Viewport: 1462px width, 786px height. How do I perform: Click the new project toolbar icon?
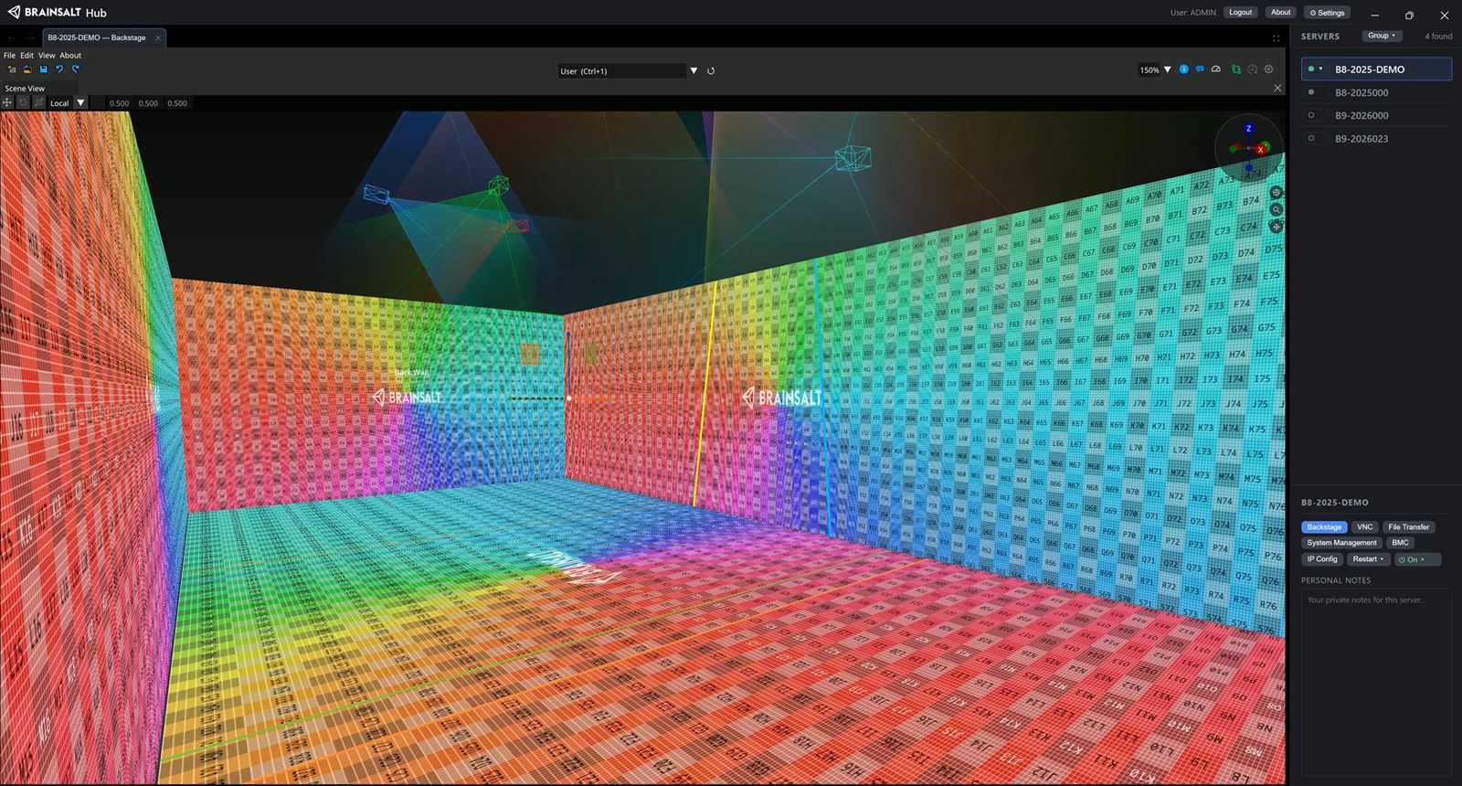(x=12, y=69)
